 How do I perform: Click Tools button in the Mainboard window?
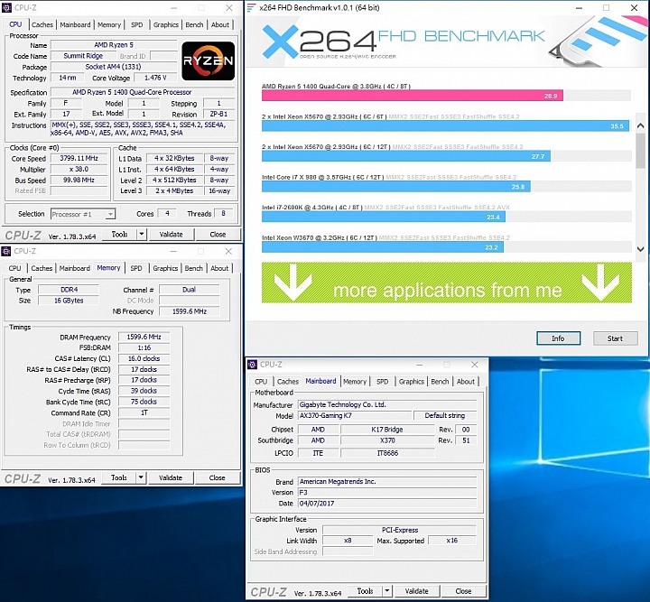(x=366, y=591)
